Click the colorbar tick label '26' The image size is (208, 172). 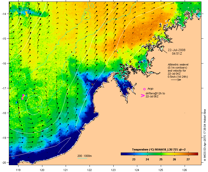point(174,159)
